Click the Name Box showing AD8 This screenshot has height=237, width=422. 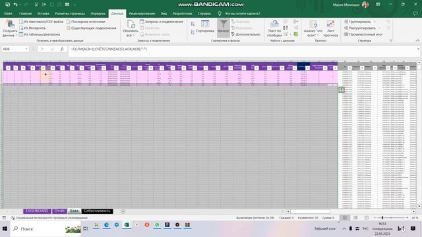[x=13, y=49]
